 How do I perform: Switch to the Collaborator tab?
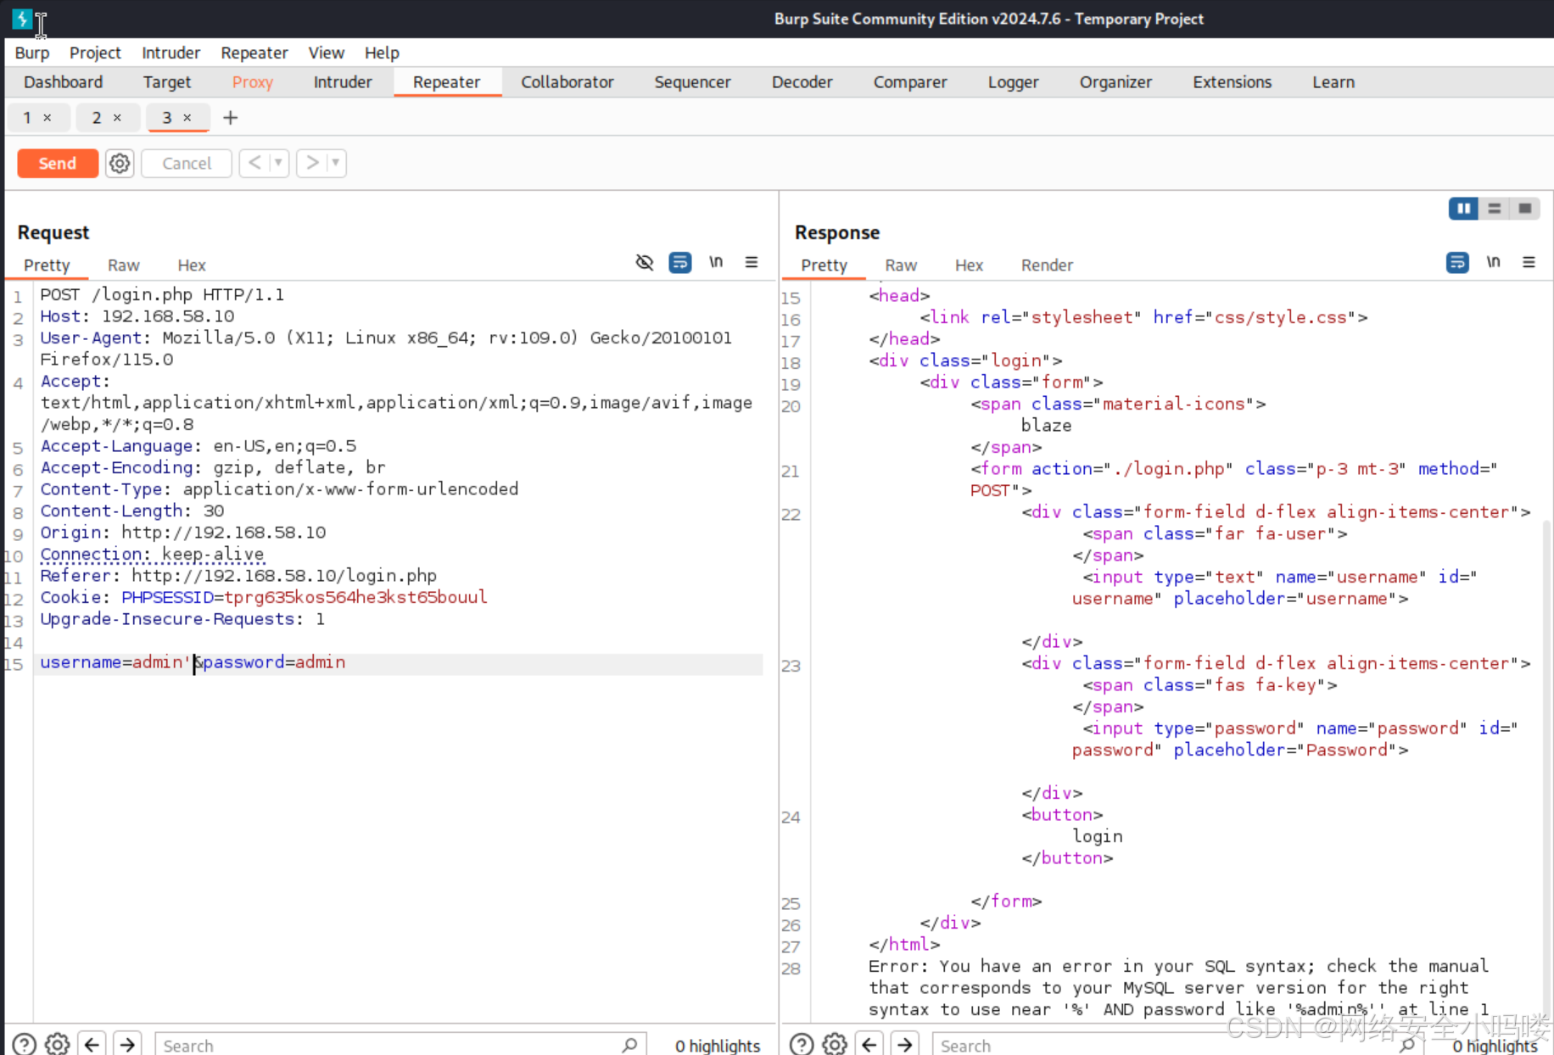click(567, 82)
